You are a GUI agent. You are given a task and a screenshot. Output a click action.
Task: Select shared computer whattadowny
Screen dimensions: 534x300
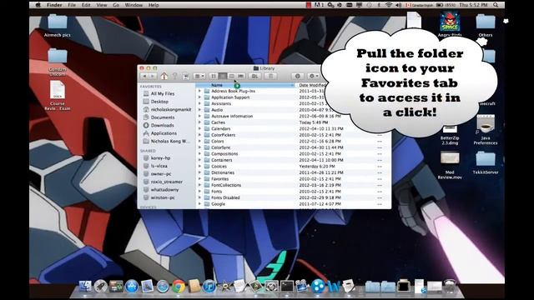click(x=165, y=190)
